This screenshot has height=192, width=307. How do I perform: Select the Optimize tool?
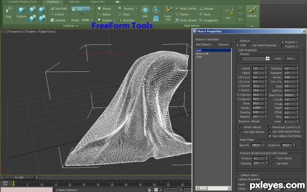click(58, 20)
